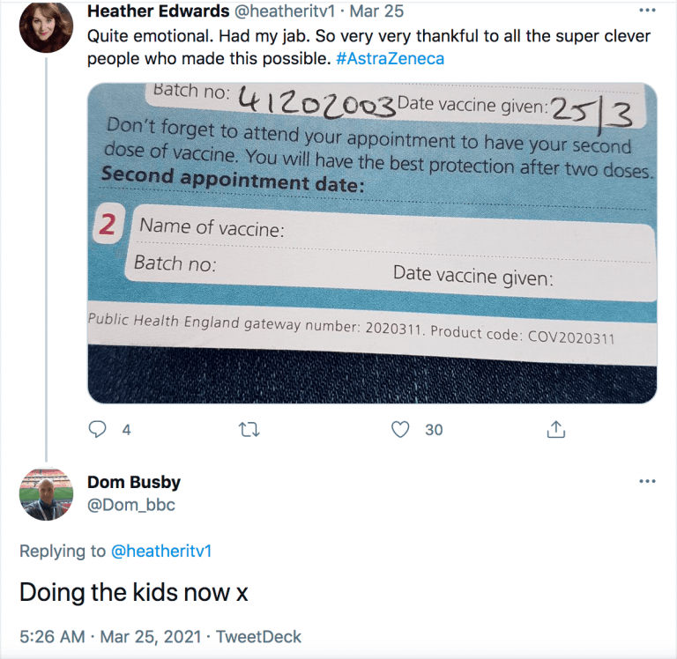Image resolution: width=677 pixels, height=659 pixels.
Task: Share Heather Edwards' tweet
Action: [x=555, y=429]
